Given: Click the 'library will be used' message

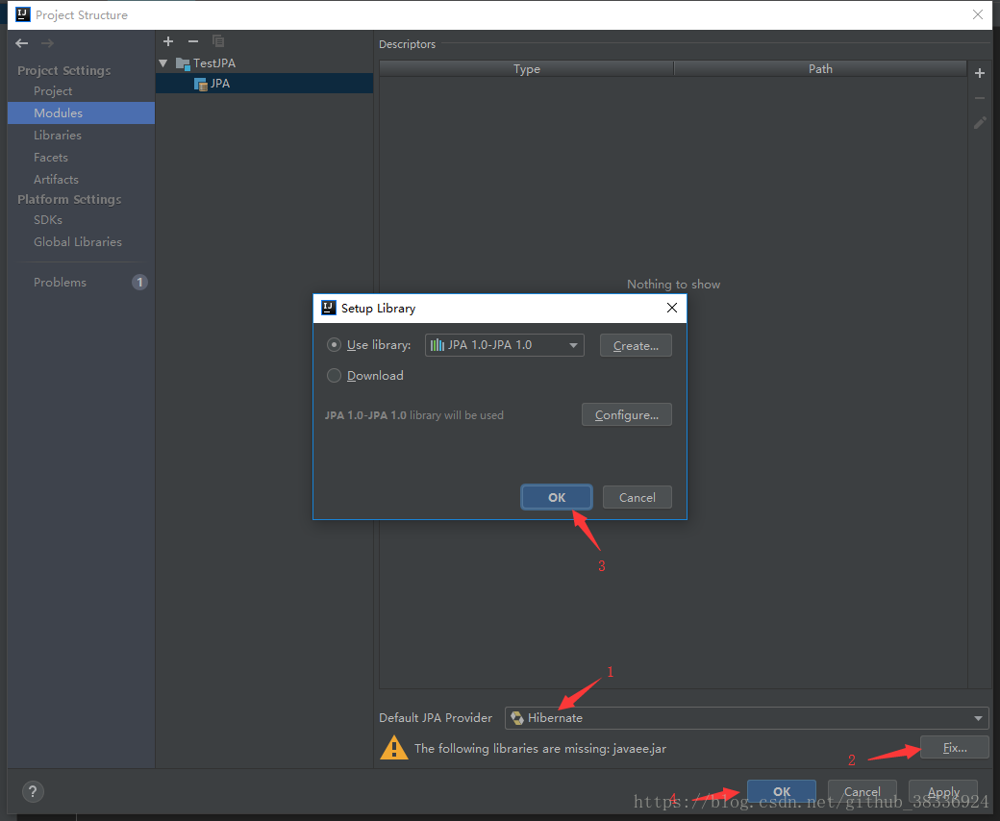Looking at the screenshot, I should pos(413,415).
